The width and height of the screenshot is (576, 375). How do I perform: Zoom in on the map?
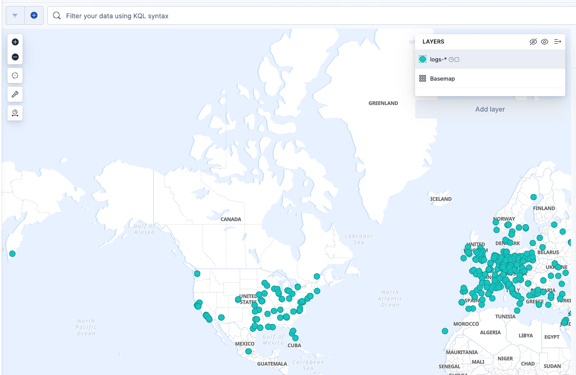[15, 42]
